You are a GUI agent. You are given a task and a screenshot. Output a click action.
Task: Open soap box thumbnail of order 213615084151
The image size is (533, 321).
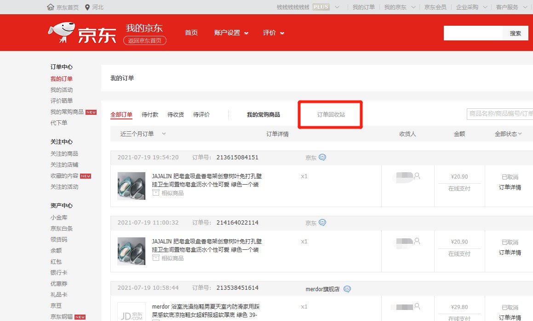point(131,186)
